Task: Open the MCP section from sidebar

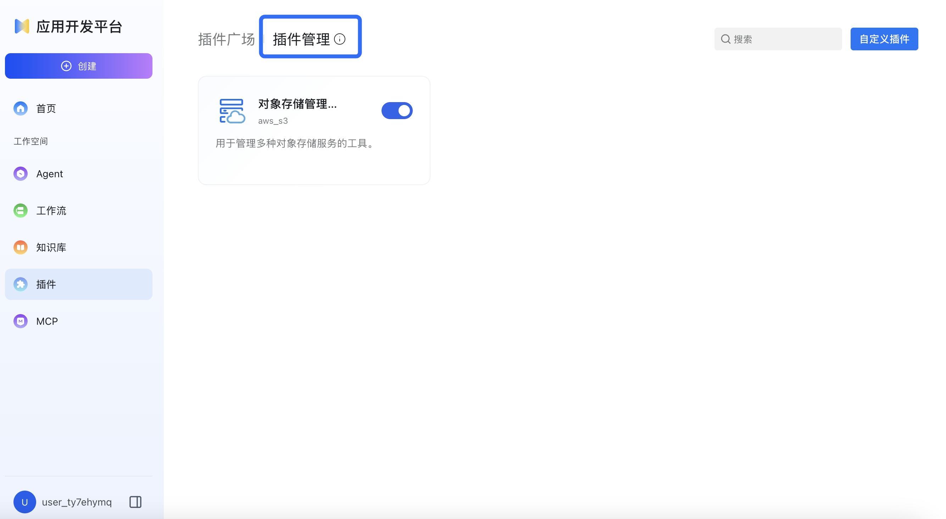Action: point(47,321)
